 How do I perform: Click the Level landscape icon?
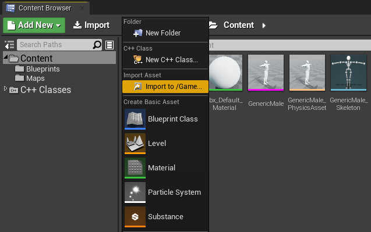[x=135, y=144]
